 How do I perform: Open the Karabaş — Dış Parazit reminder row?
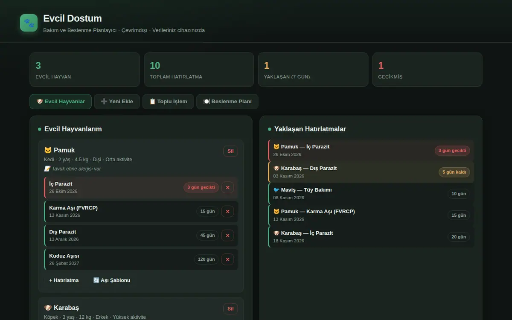click(371, 172)
